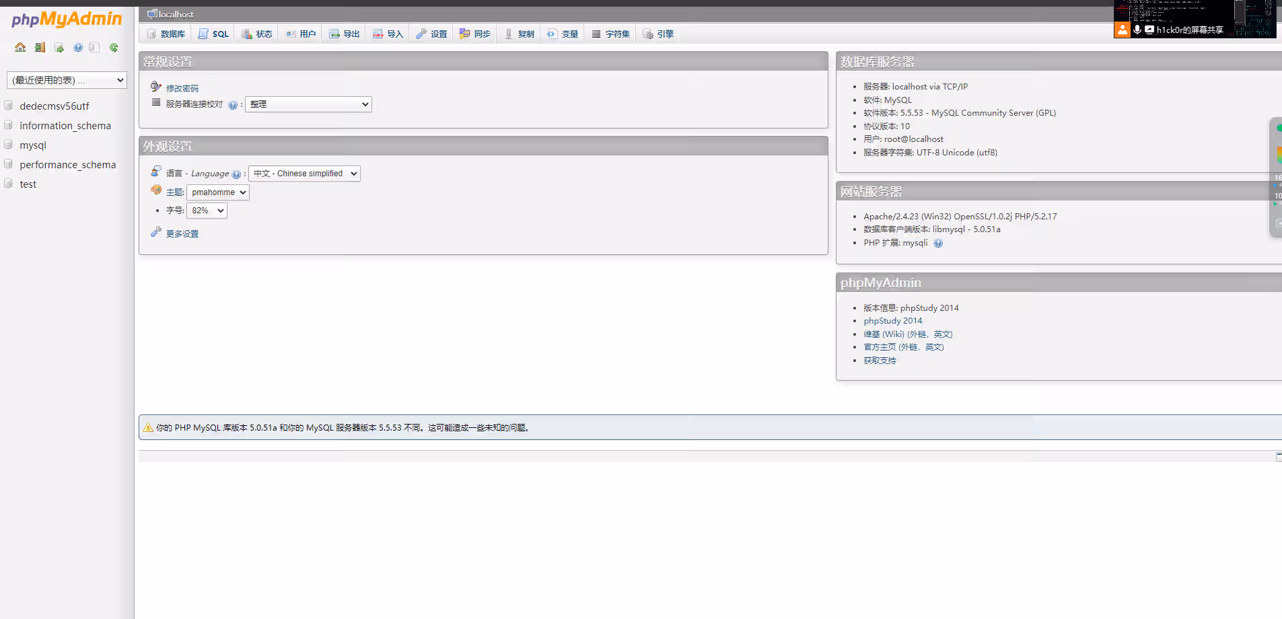Open the pmahomme theme dropdown

tap(217, 192)
